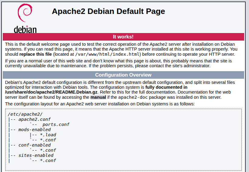Click the *.conf entry under conf-enabled
This screenshot has width=249, height=172.
pyautogui.click(x=48, y=150)
